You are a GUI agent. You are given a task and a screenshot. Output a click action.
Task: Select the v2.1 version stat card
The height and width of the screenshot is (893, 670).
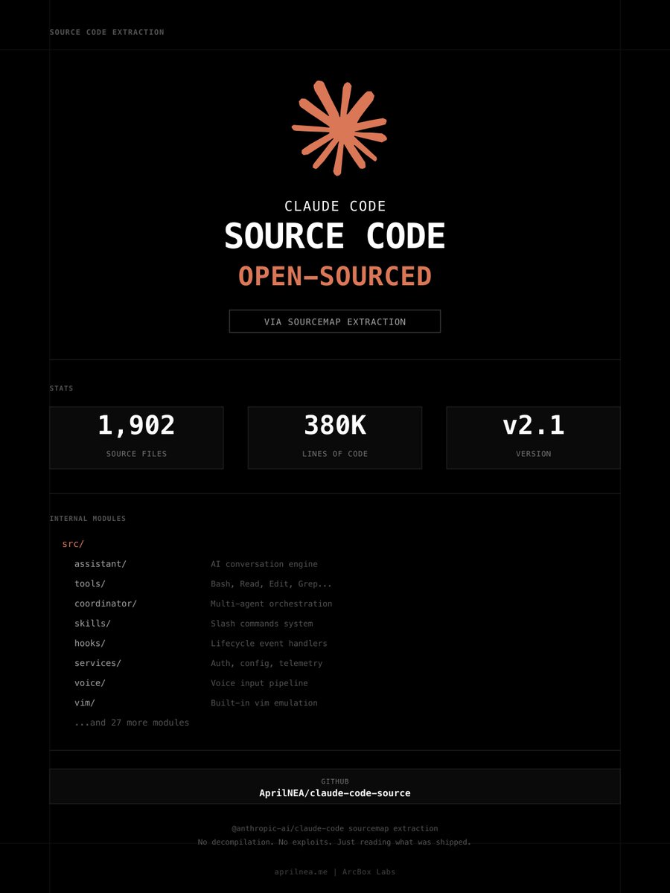coord(533,438)
